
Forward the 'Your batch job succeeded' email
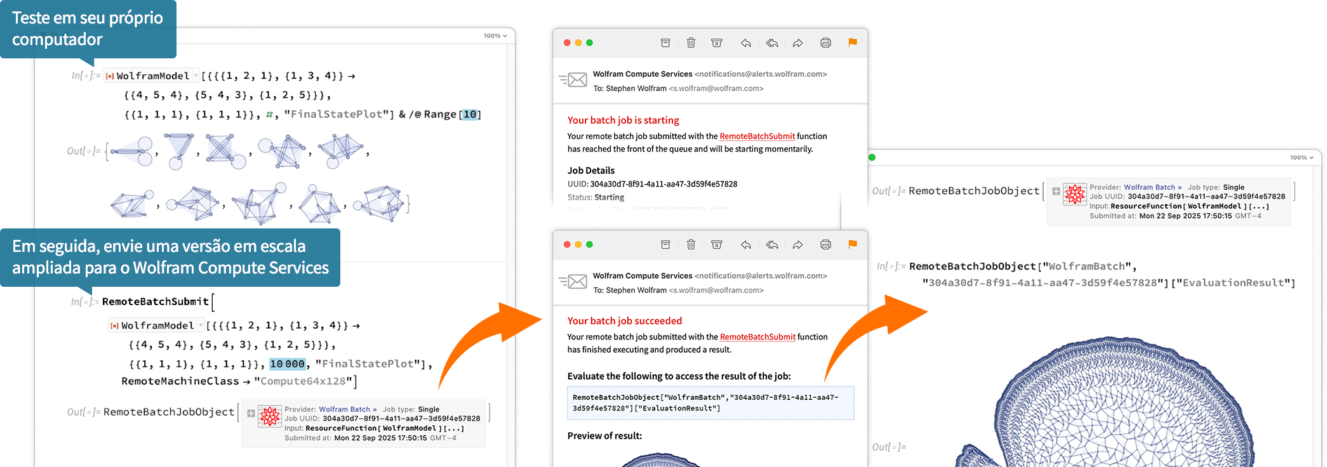(x=798, y=245)
